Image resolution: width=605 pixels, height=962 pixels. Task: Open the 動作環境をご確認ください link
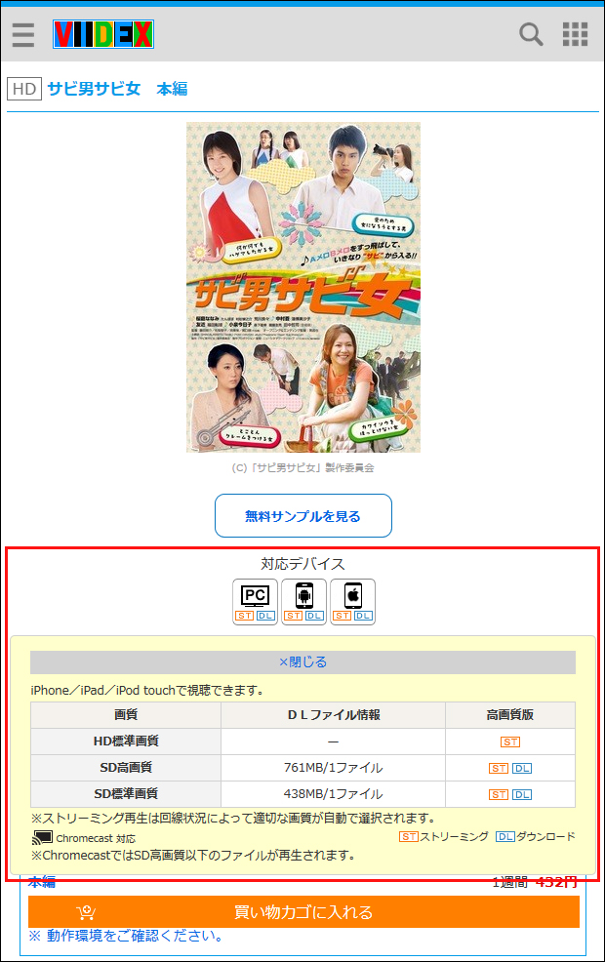[126, 936]
